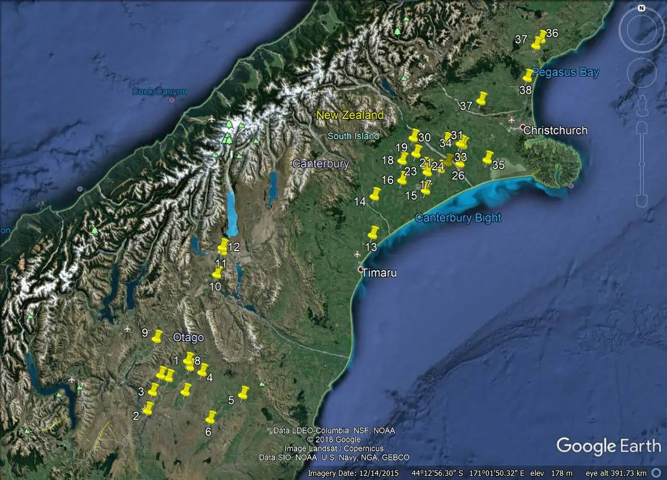Click the © 2018 Google attribution text
The image size is (667, 480).
(x=334, y=439)
